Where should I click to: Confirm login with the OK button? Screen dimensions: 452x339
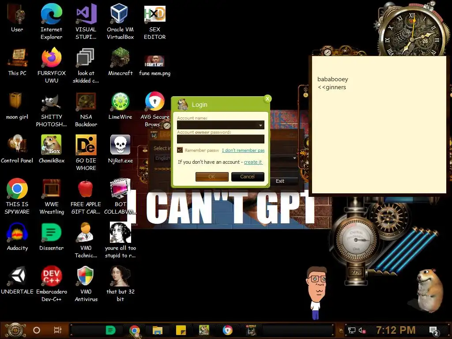212,177
